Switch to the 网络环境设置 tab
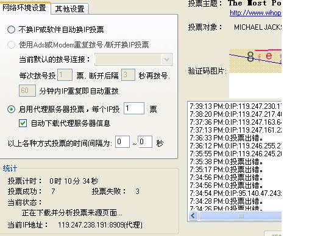The width and height of the screenshot is (312, 236). pos(24,8)
